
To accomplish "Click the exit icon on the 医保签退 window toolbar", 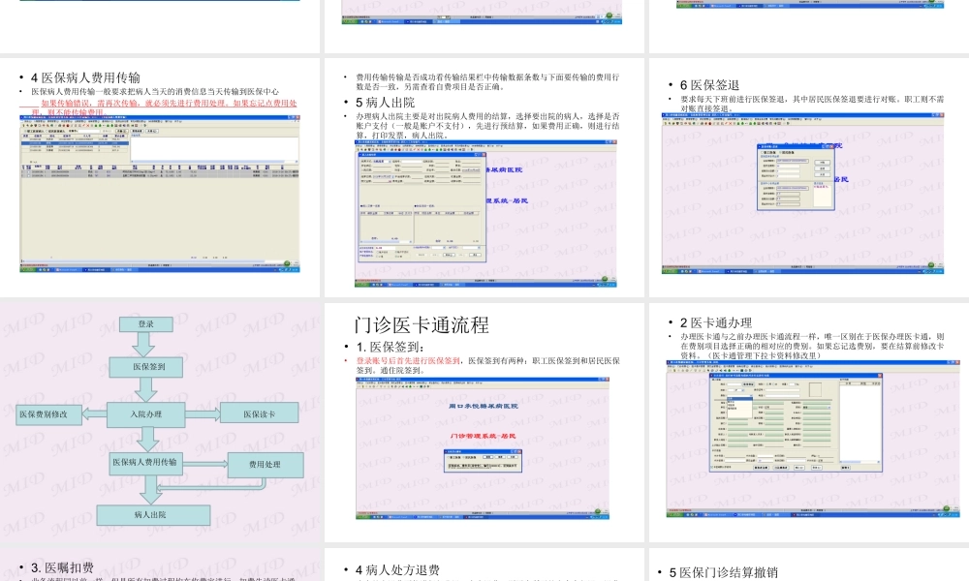I will point(787,124).
